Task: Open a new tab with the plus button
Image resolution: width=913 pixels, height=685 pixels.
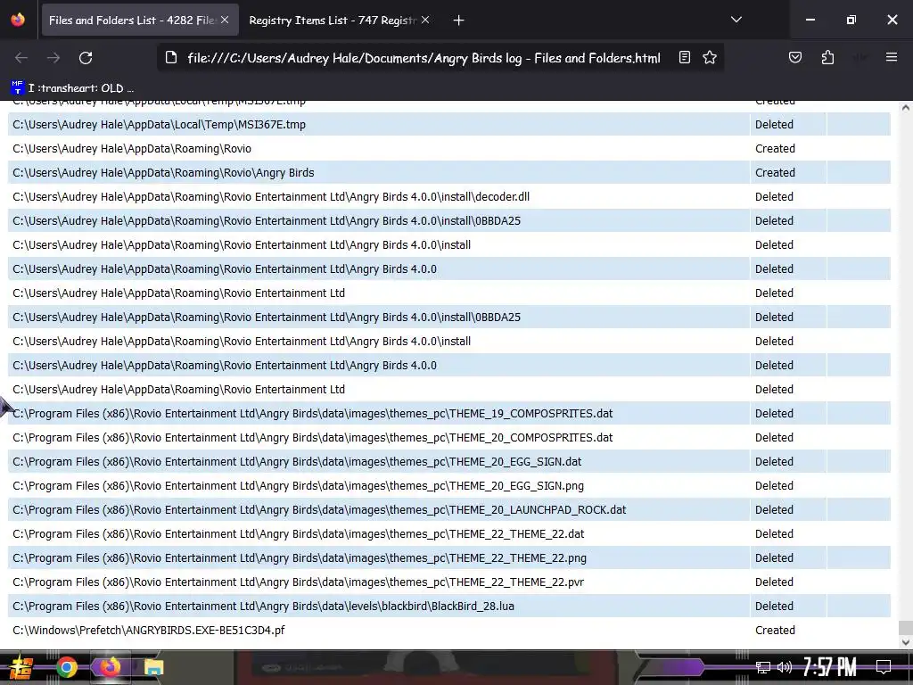Action: click(x=459, y=21)
